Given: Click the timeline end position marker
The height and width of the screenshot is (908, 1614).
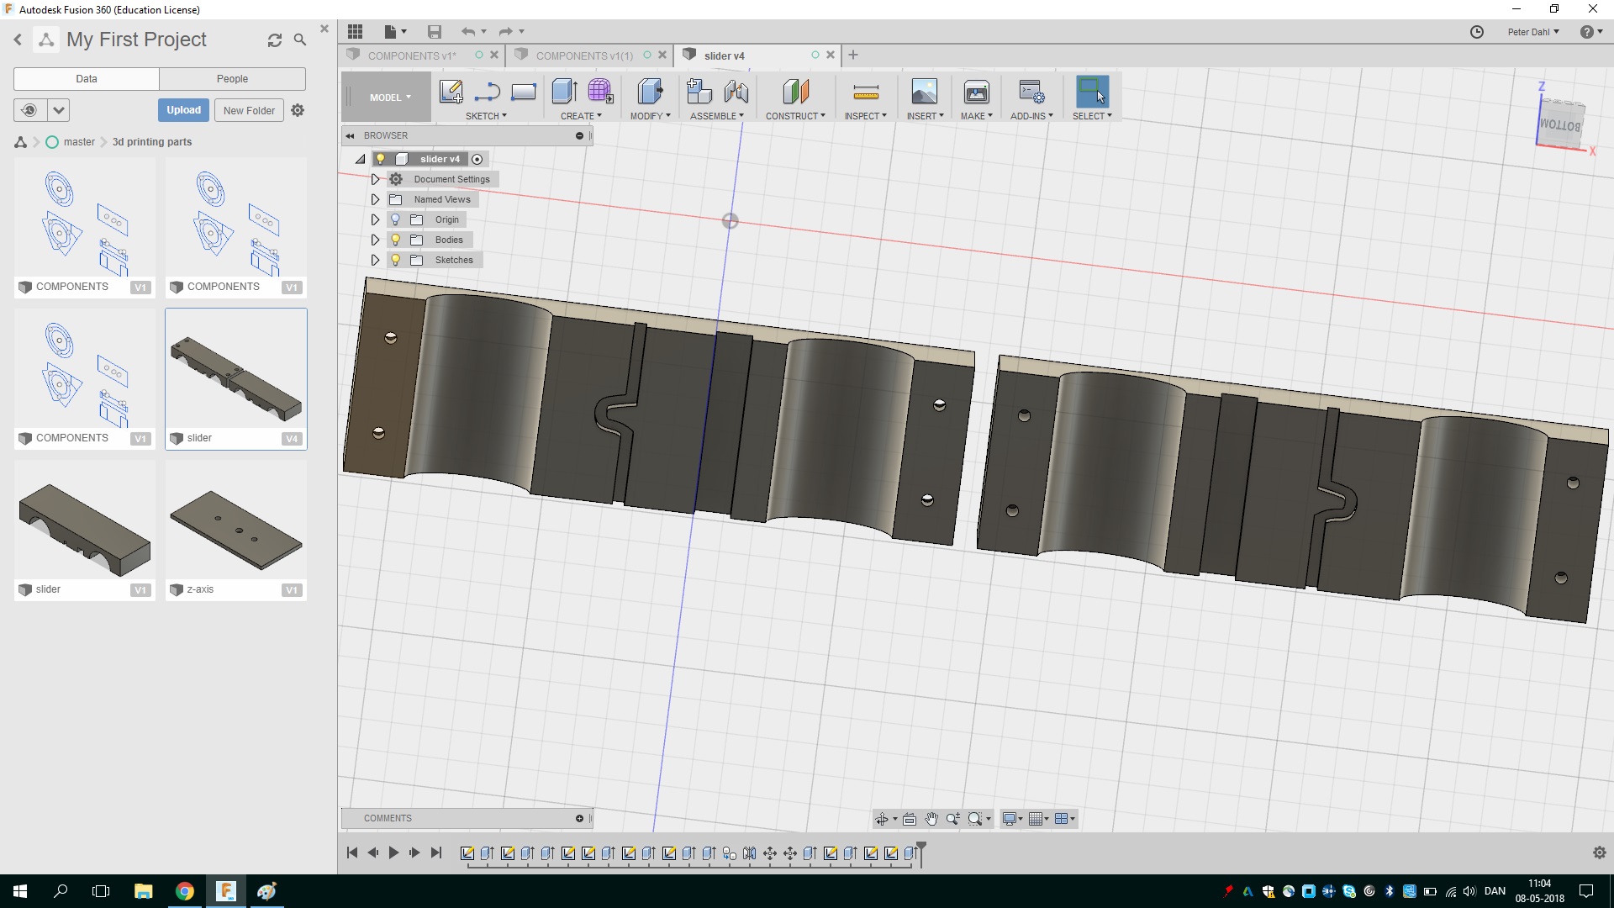Looking at the screenshot, I should point(921,849).
